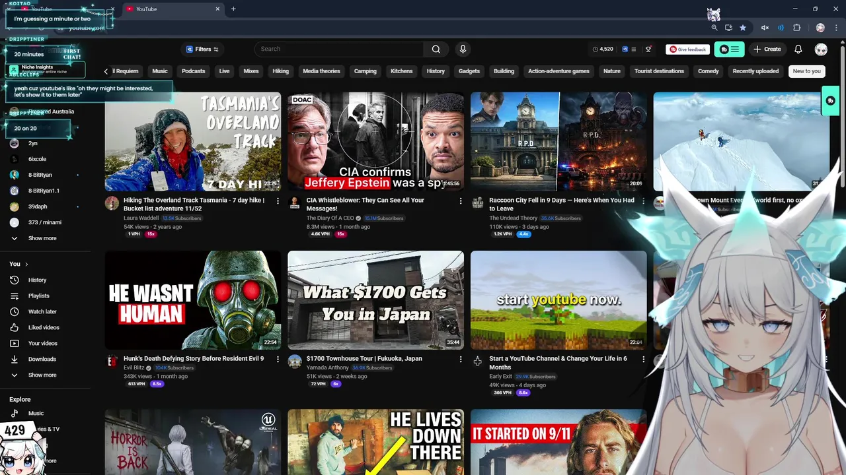This screenshot has width=846, height=475.
Task: Click the install app icon in address bar
Action: click(728, 28)
